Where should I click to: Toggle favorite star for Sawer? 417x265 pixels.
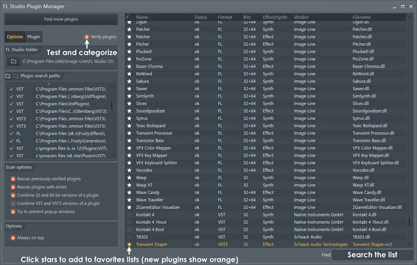(x=129, y=89)
